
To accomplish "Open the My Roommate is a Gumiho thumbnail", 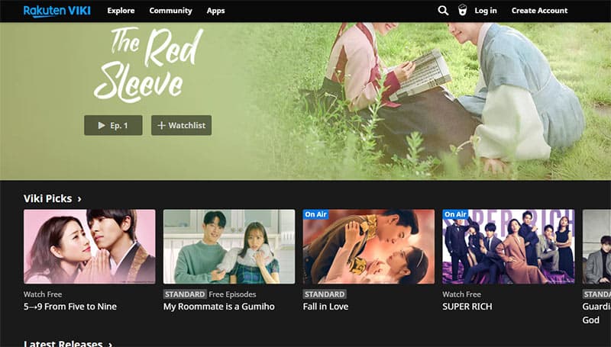I will (229, 246).
